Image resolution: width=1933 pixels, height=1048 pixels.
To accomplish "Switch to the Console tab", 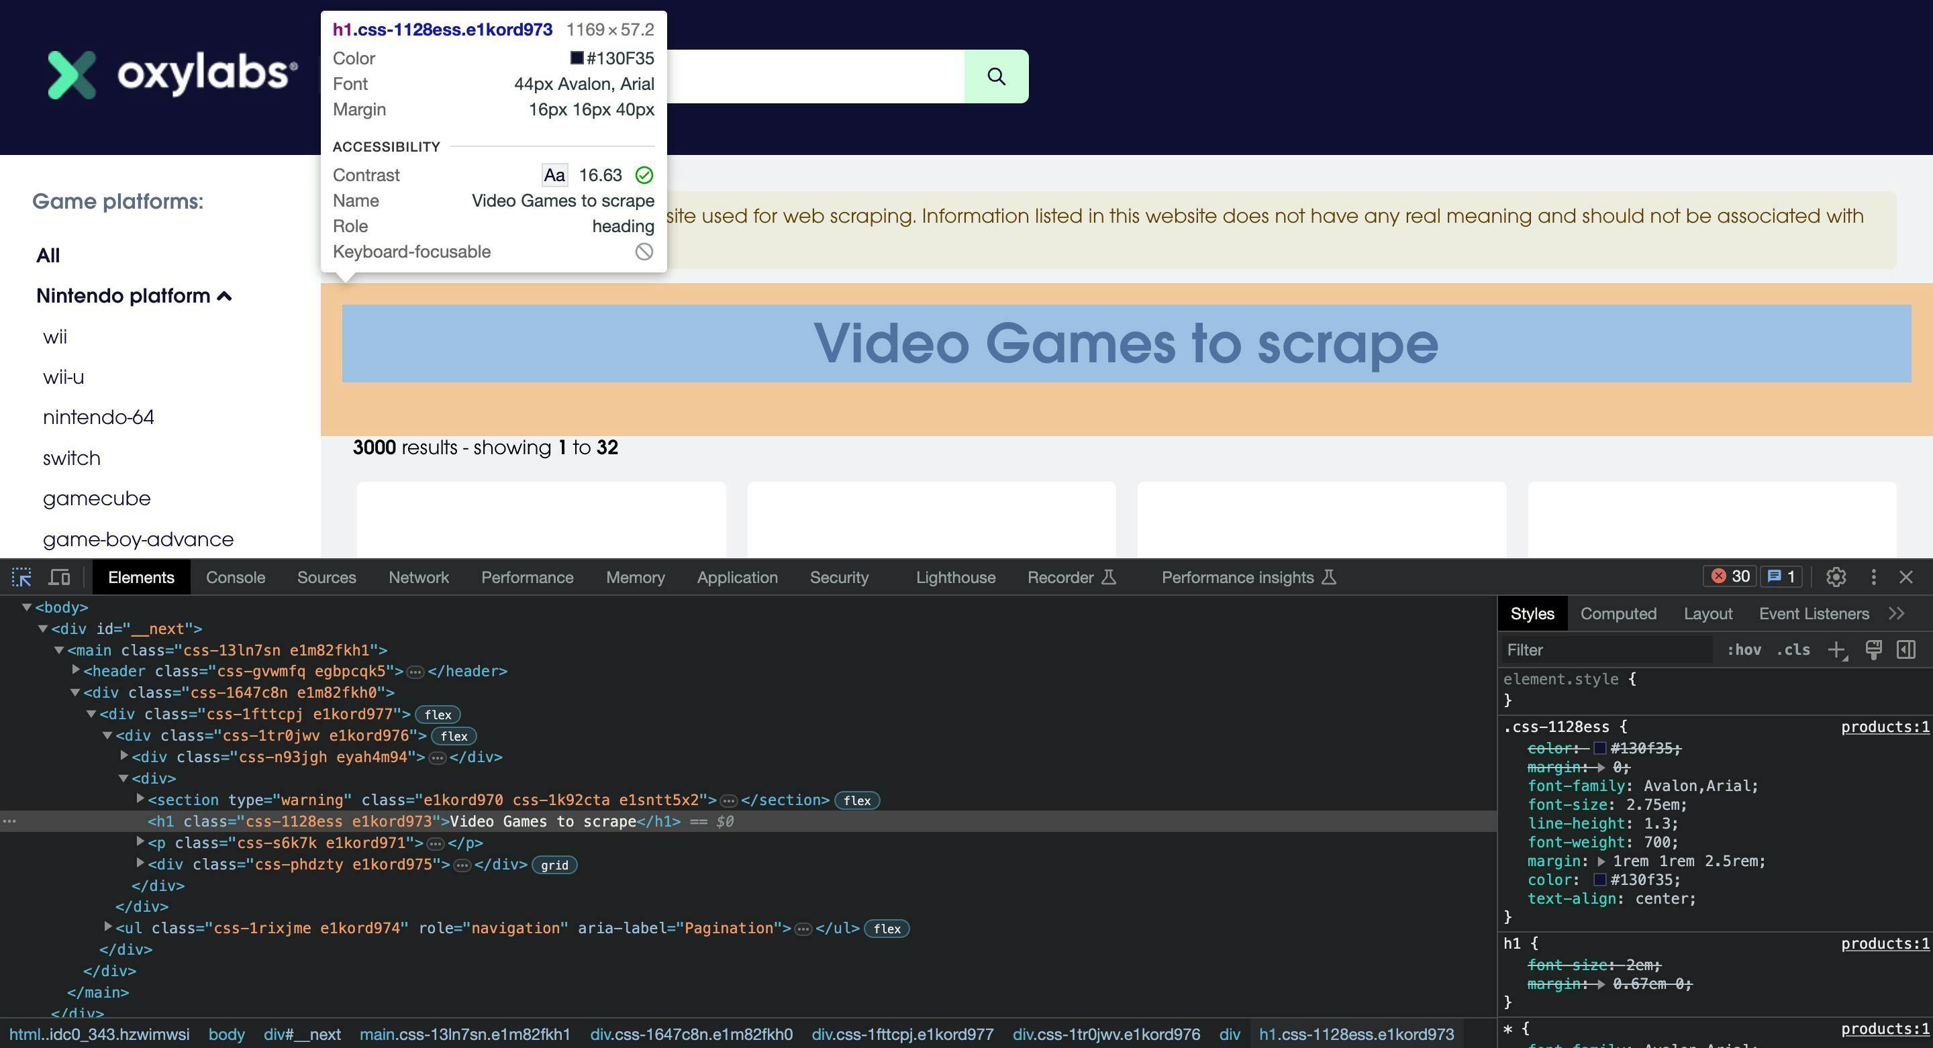I will (x=235, y=577).
